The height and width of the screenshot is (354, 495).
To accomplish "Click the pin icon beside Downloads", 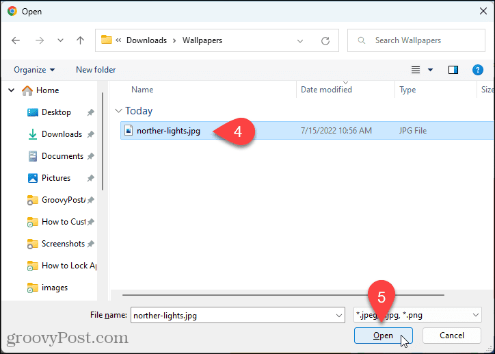I will [x=91, y=134].
